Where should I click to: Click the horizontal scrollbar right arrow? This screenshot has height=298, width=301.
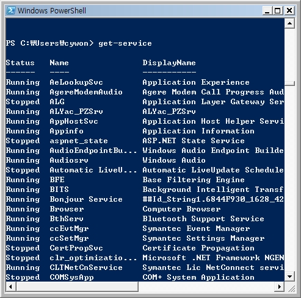280,286
